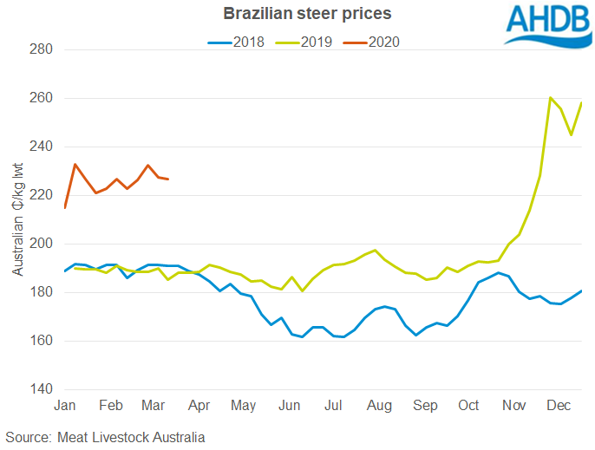Click the start of the 2020 orange line
This screenshot has height=450, width=595.
[x=65, y=207]
